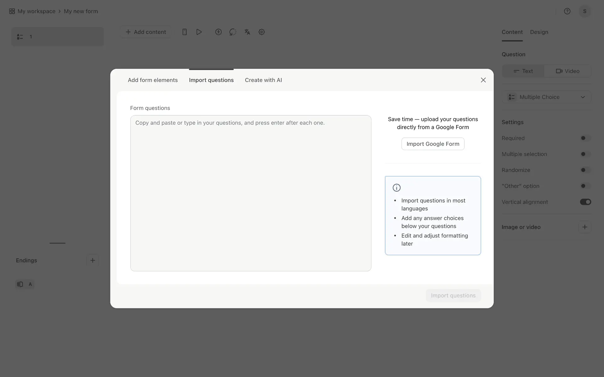Click the mobile preview phone icon

point(185,32)
